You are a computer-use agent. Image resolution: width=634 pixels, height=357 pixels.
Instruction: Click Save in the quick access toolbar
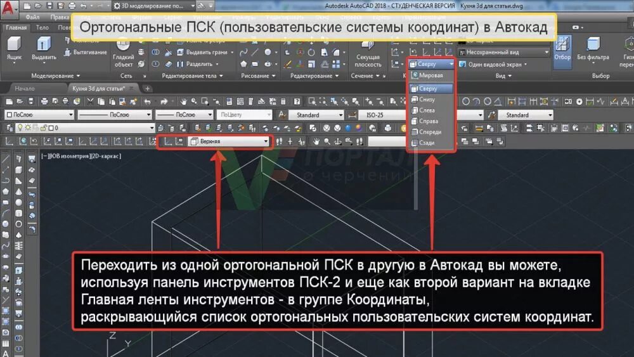(49, 6)
